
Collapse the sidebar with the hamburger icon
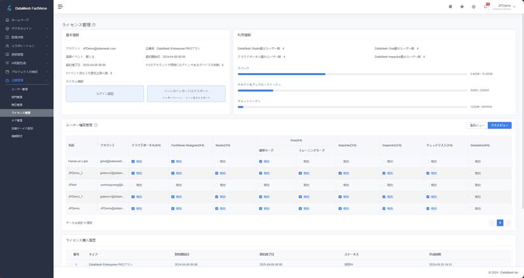pyautogui.click(x=60, y=6)
